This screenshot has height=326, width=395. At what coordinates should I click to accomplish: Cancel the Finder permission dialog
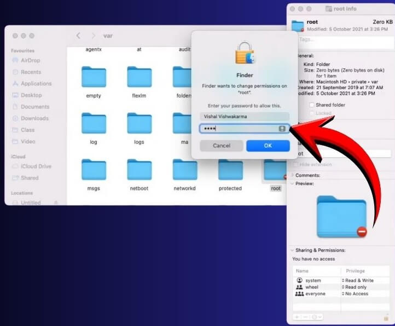coord(222,145)
